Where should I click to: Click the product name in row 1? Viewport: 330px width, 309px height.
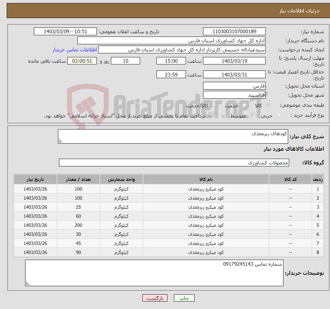tap(206, 189)
